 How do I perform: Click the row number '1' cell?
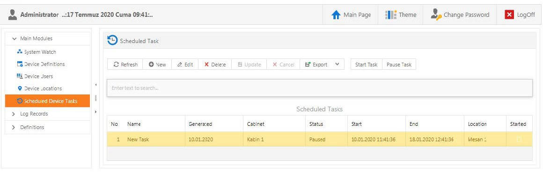click(115, 139)
